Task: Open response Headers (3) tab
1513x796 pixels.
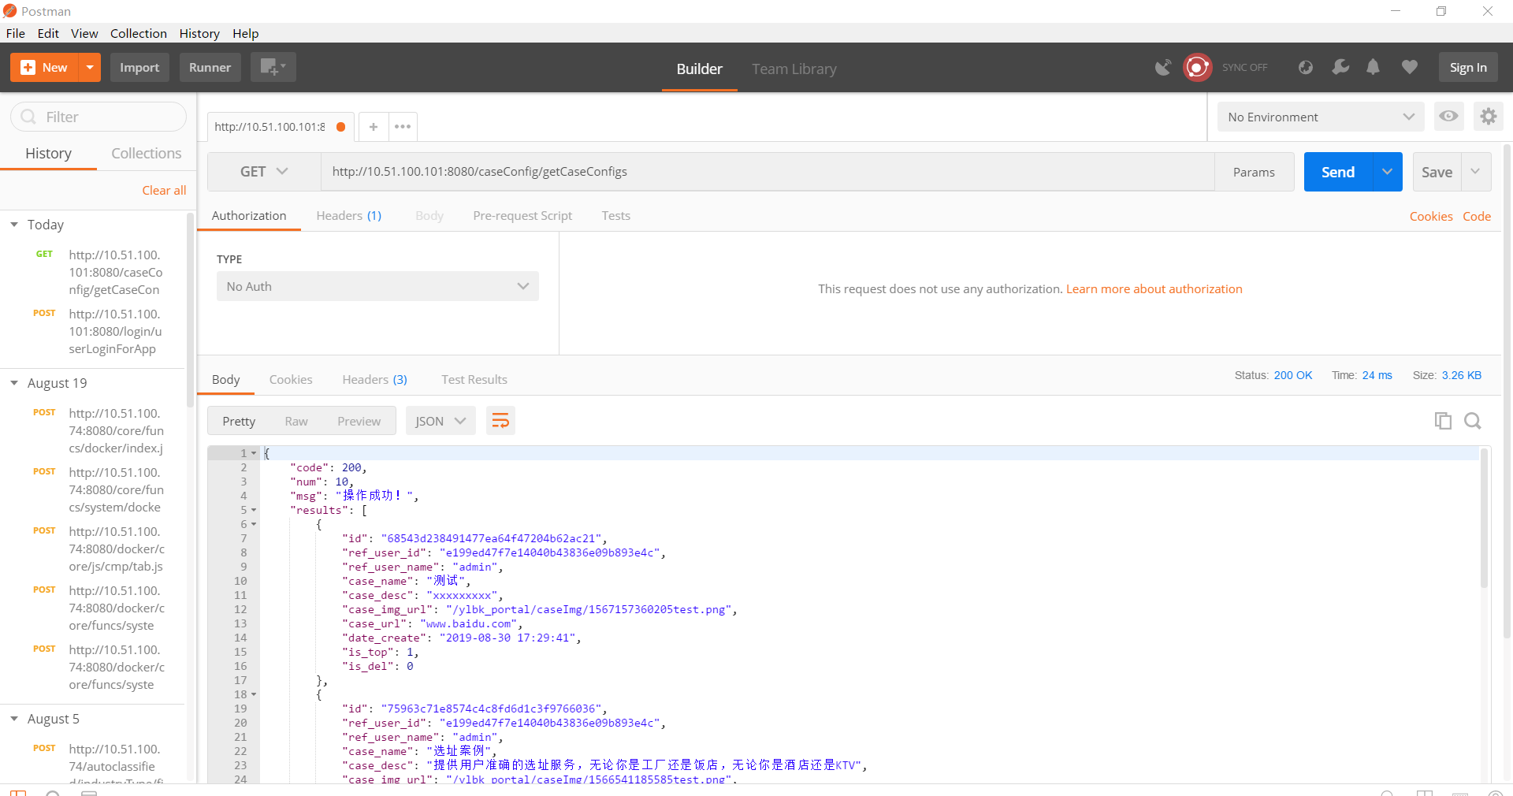Action: point(374,380)
